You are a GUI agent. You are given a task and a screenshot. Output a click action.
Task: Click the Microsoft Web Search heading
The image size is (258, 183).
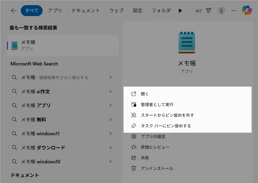(34, 64)
